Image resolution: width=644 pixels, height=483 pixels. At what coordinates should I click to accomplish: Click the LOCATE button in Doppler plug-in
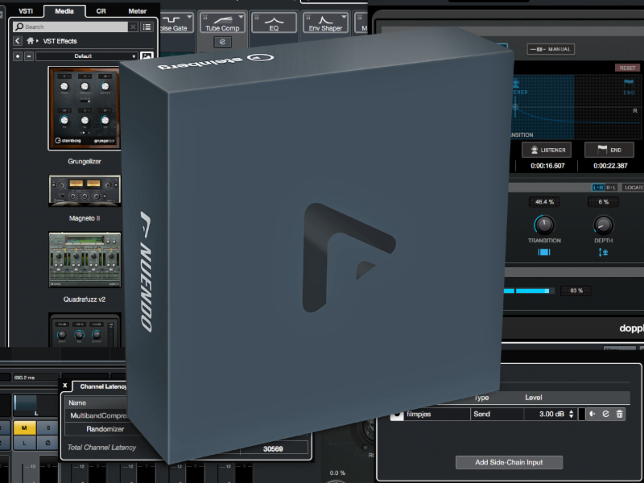click(x=634, y=188)
